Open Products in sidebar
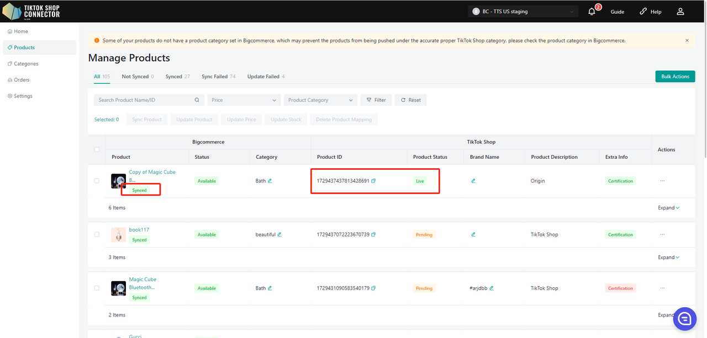Screen dimensions: 707x338 (39, 47)
